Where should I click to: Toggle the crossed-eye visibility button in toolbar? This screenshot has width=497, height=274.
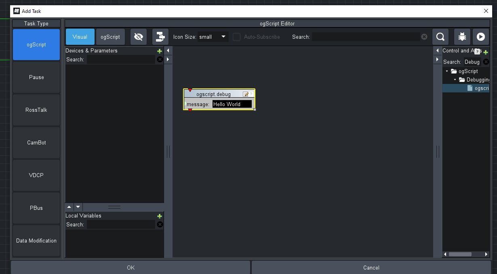pos(139,37)
